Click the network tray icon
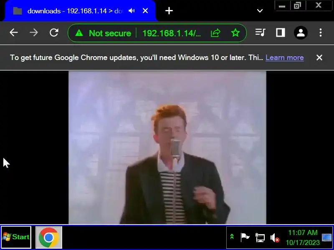This screenshot has width=334, height=250. point(260,237)
